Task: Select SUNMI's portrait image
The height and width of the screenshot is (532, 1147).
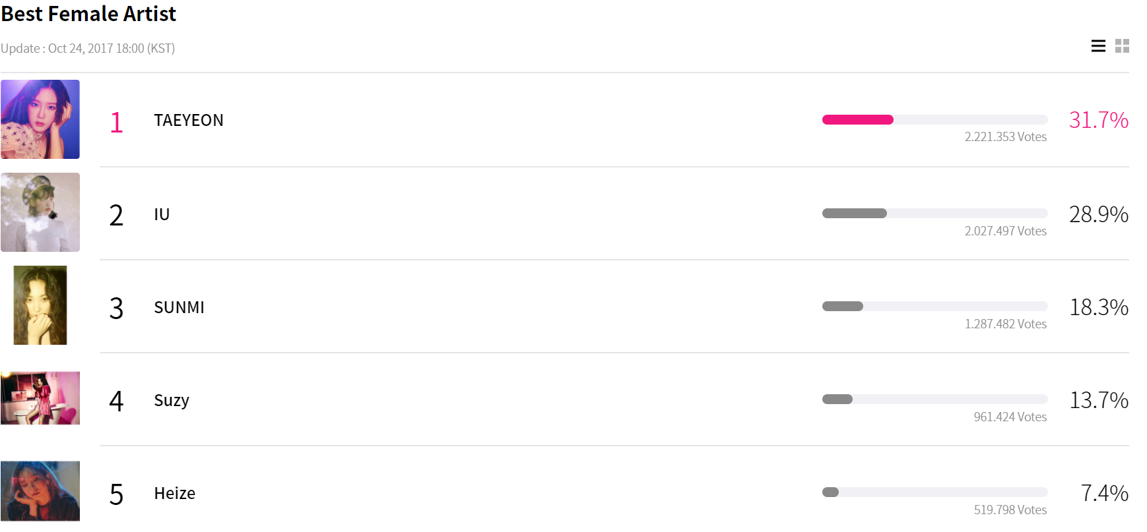Action: [x=40, y=305]
